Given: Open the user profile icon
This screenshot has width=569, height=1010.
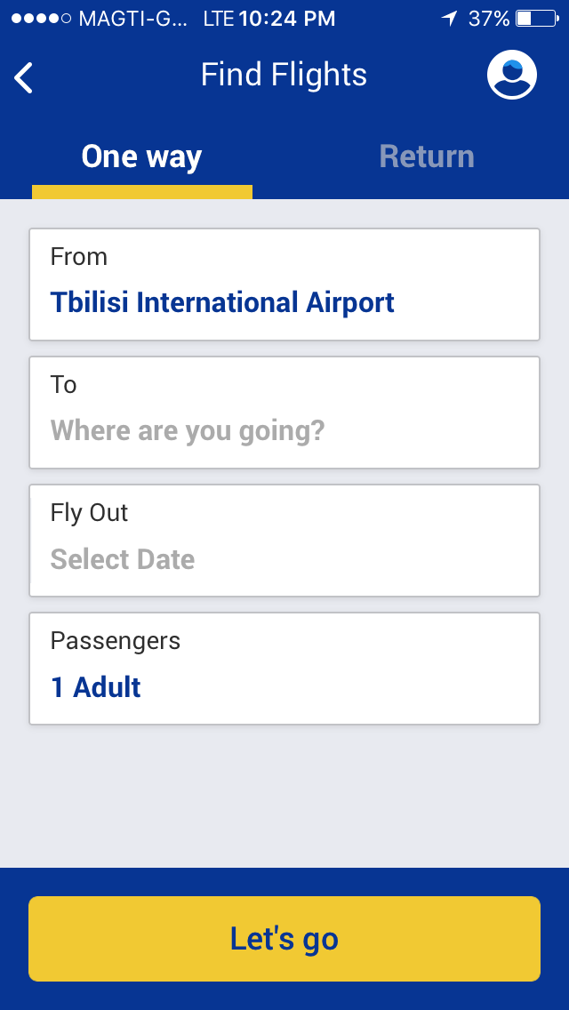Looking at the screenshot, I should pos(511,76).
